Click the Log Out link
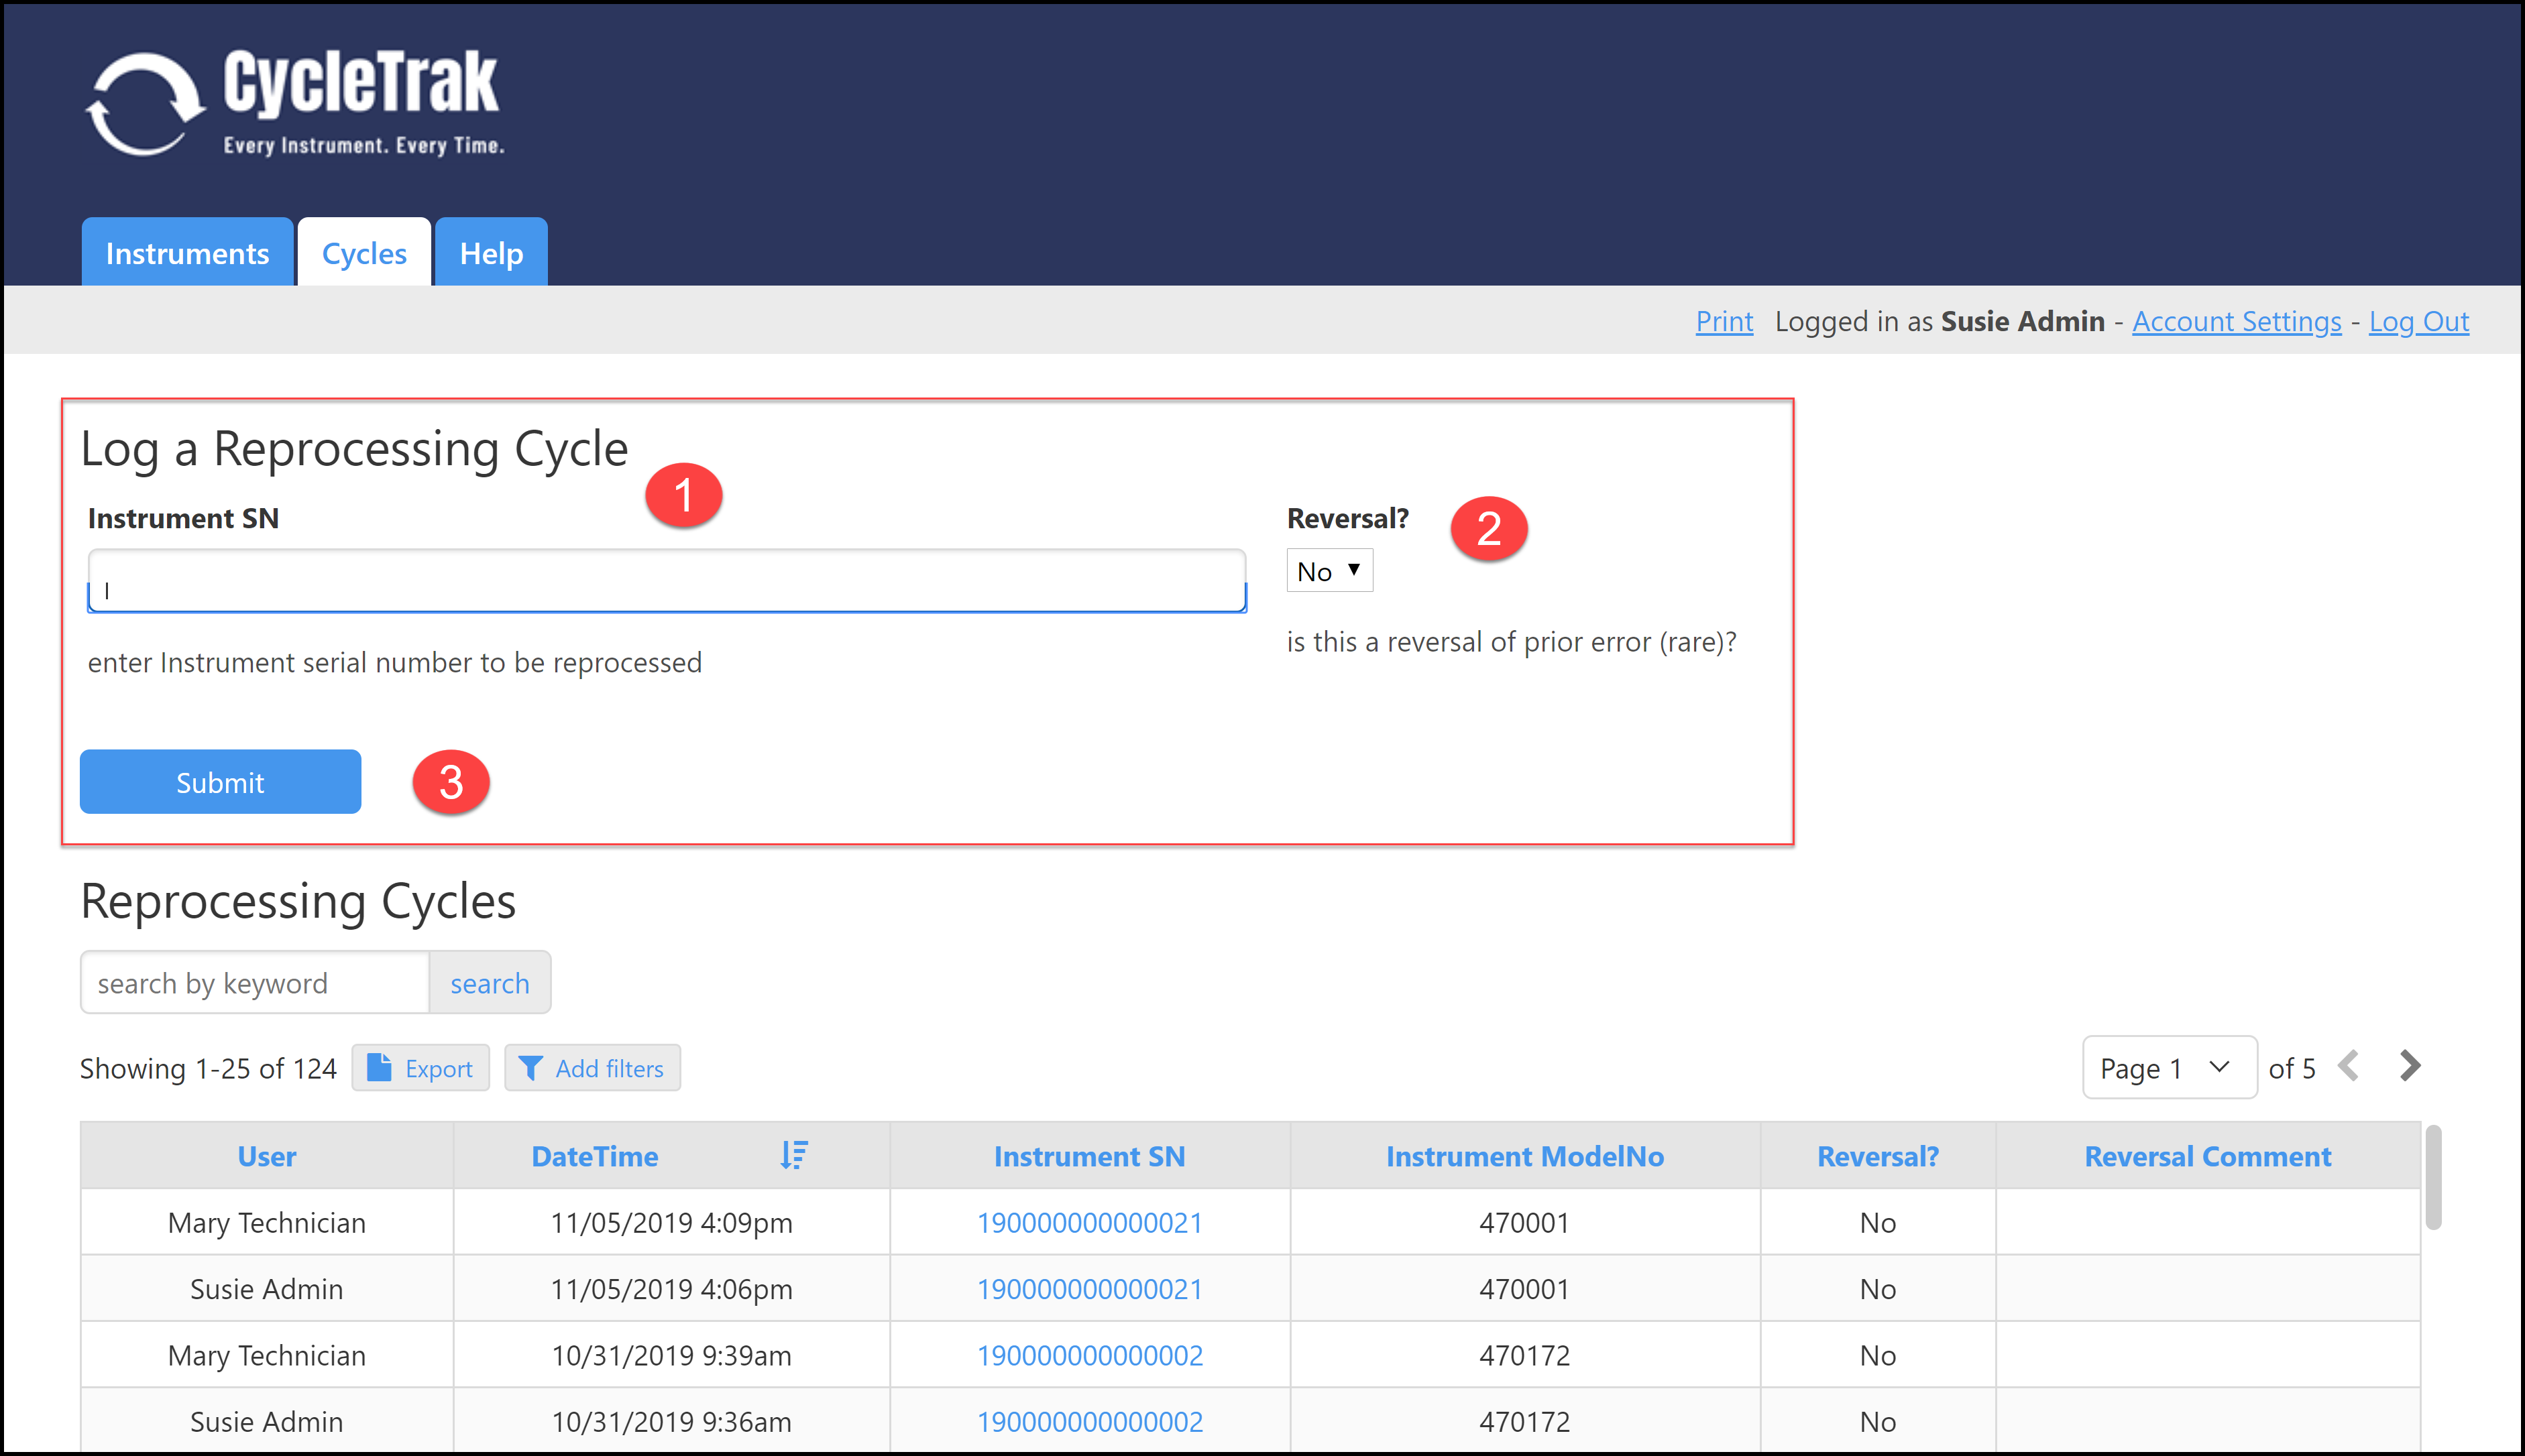The height and width of the screenshot is (1456, 2525). pos(2418,321)
